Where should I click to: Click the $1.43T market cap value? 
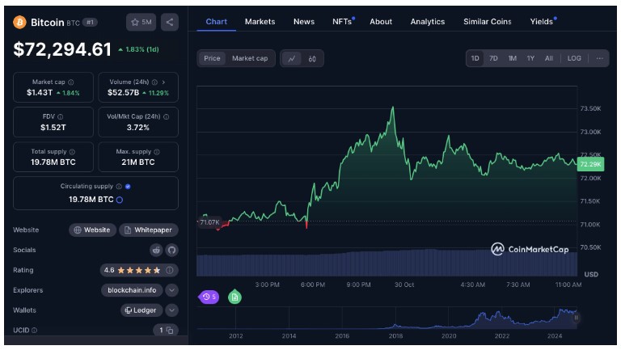click(40, 93)
